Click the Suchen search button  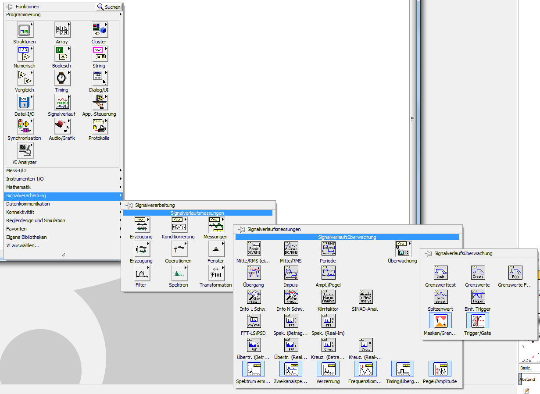pyautogui.click(x=109, y=7)
